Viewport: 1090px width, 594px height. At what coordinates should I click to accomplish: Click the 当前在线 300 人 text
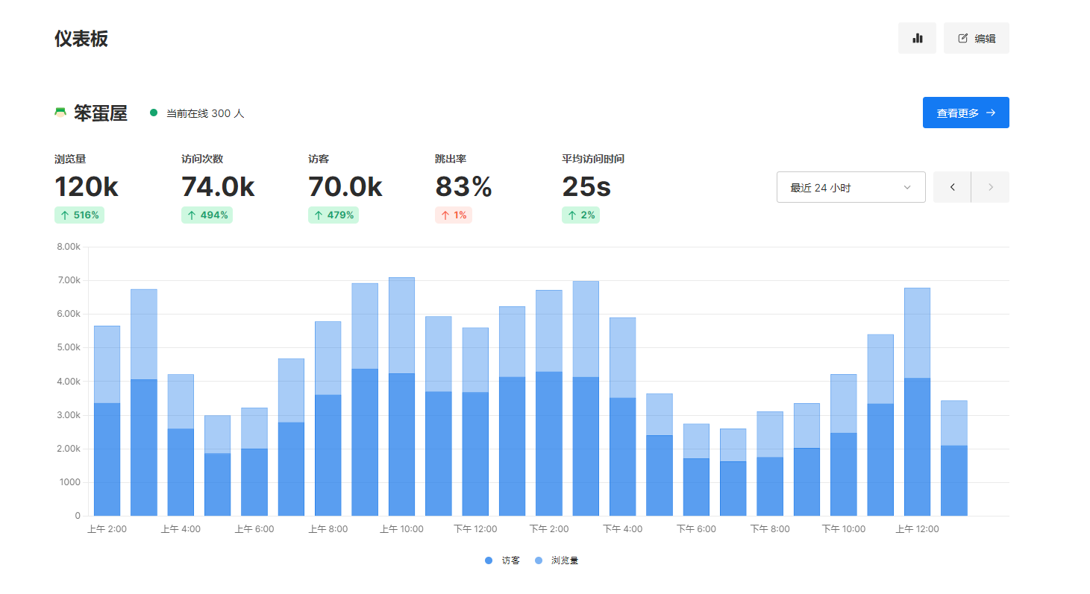(204, 113)
